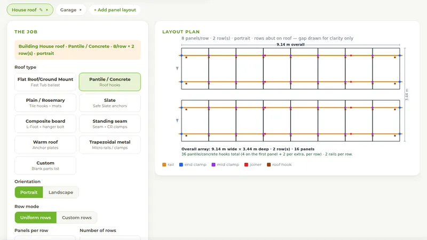
Task: Click the '8 panels/row · 2 row(s)' subtitle
Action: pyautogui.click(x=267, y=38)
